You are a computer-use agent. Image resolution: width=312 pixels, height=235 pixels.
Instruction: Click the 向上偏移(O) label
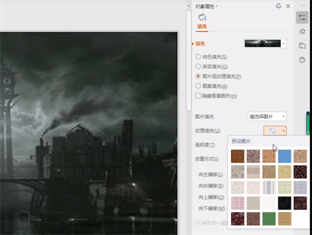point(212,197)
